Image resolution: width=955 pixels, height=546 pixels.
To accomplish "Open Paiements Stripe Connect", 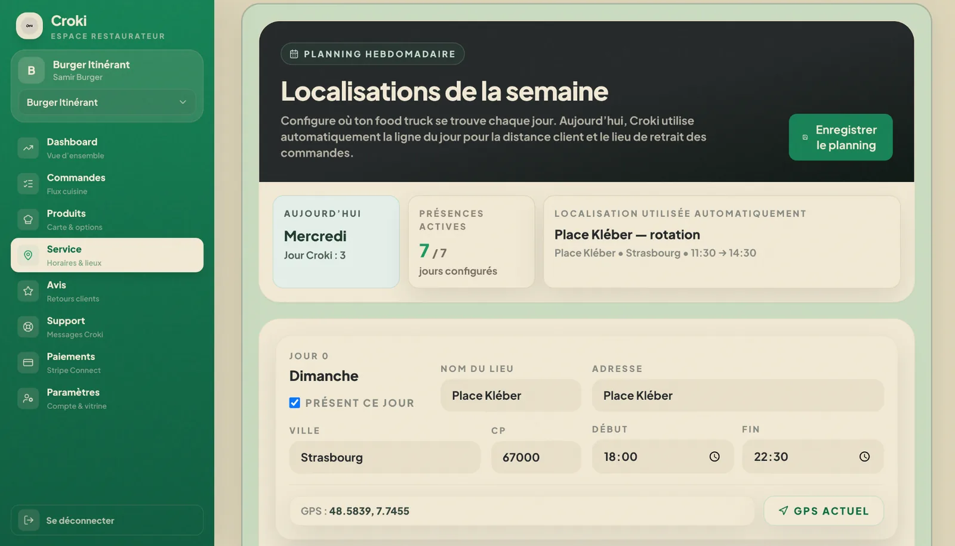I will pos(107,362).
